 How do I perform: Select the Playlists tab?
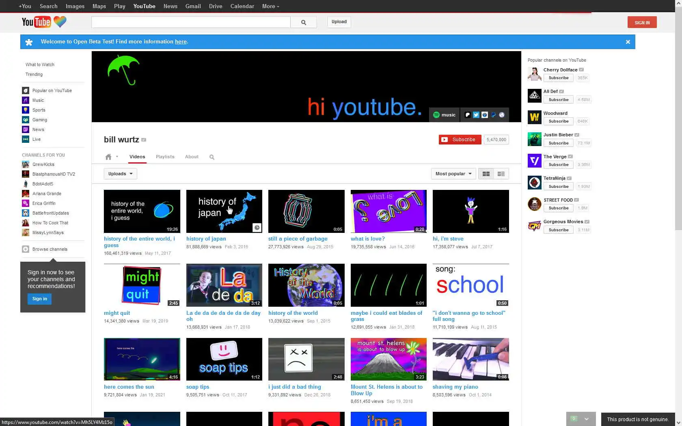point(165,157)
